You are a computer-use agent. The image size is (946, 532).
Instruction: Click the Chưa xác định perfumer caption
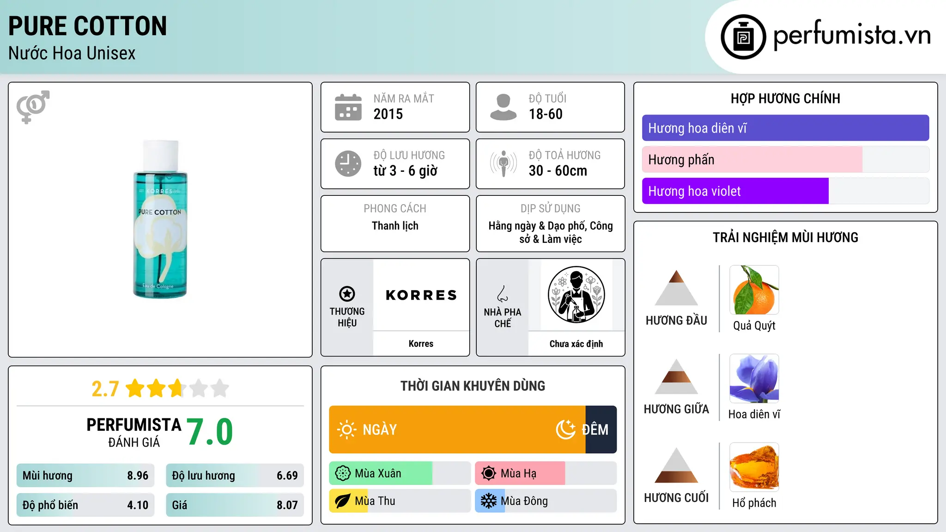(576, 344)
